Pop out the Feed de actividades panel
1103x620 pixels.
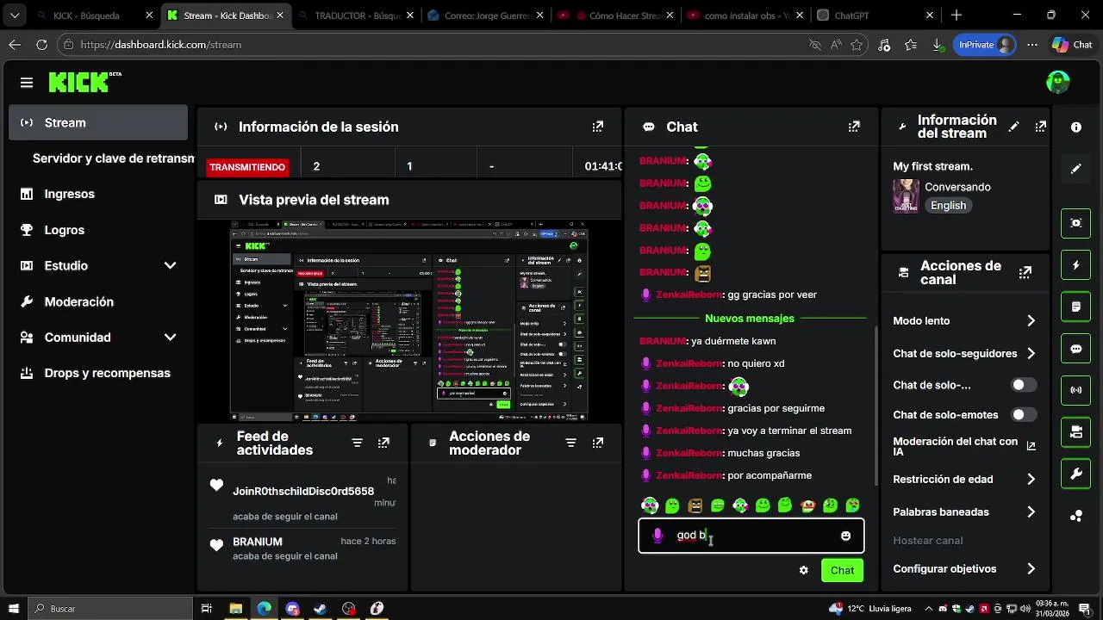pos(383,443)
